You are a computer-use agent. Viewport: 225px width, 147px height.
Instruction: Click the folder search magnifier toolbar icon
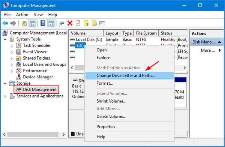point(94,23)
